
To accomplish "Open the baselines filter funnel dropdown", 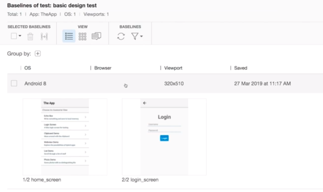I will (137, 36).
